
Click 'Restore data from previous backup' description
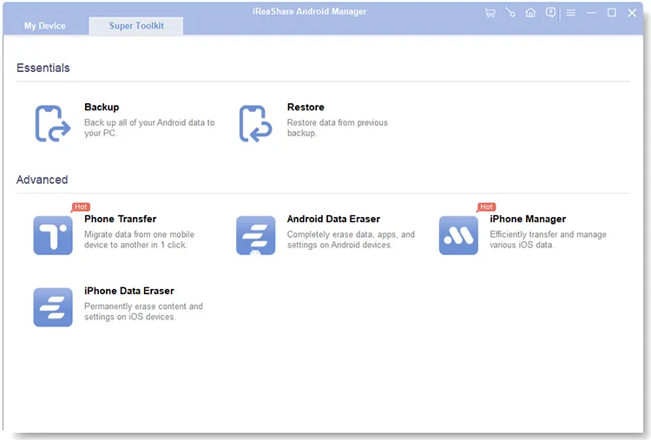tap(337, 128)
